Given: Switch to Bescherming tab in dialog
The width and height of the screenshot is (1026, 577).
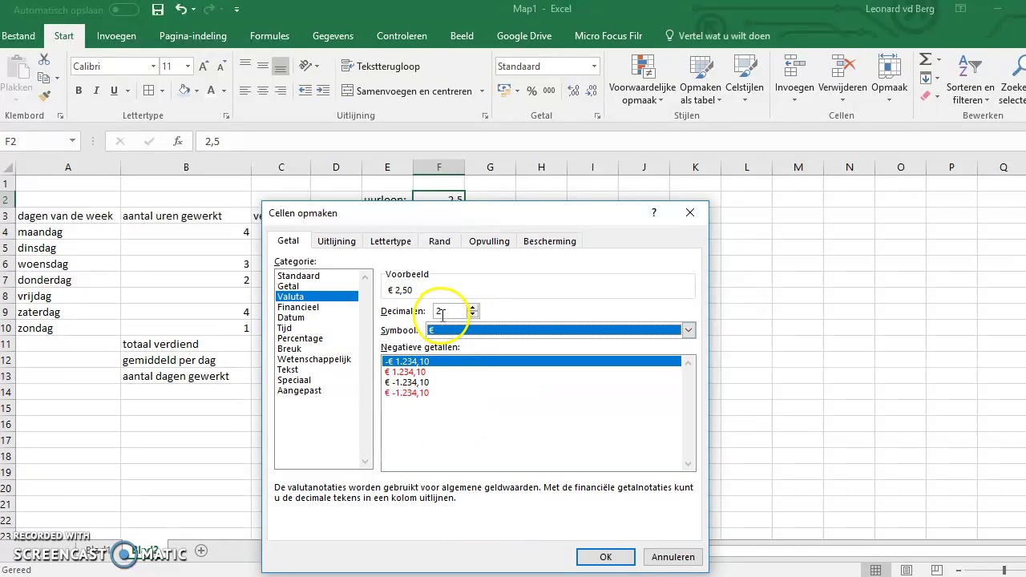Looking at the screenshot, I should click(x=550, y=241).
